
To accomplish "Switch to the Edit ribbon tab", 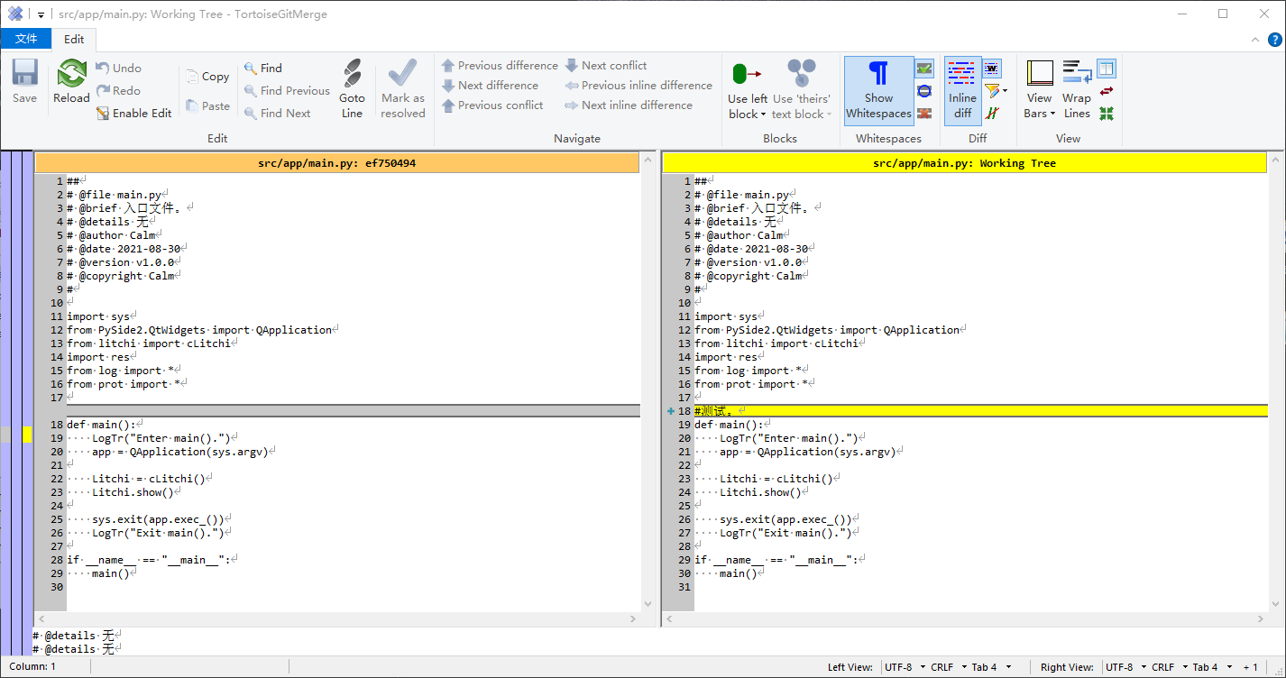I will [74, 39].
